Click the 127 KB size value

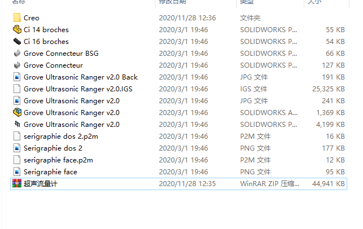(333, 65)
